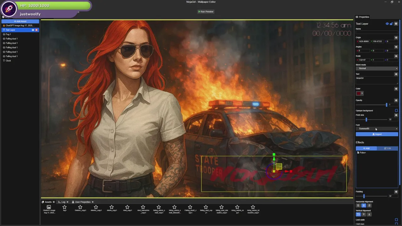Open the gear options for Text property

point(396,74)
